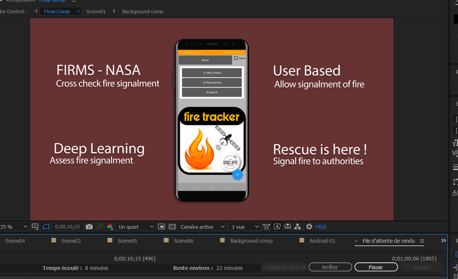Click the show channel RGB color icon
Image resolution: width=458 pixels, height=279 pixels.
click(x=110, y=227)
